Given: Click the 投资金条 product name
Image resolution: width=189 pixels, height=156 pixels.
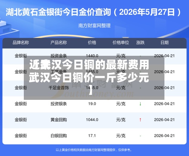Looking at the screenshot, I should (x=59, y=56).
